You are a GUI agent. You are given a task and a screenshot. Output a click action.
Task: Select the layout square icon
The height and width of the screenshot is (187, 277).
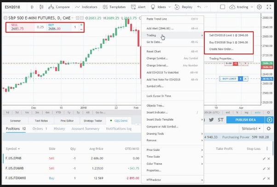222,7
